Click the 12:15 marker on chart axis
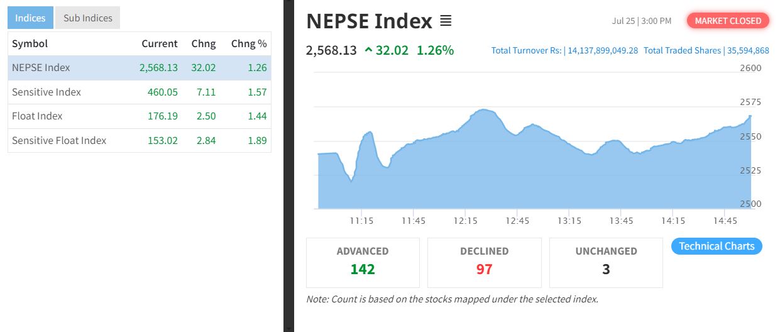Image resolution: width=780 pixels, height=332 pixels. click(466, 221)
